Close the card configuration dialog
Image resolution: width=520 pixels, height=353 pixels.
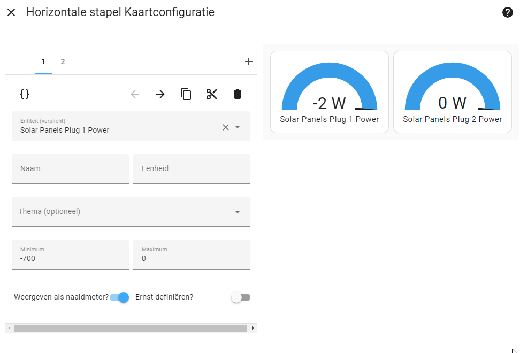click(x=11, y=12)
